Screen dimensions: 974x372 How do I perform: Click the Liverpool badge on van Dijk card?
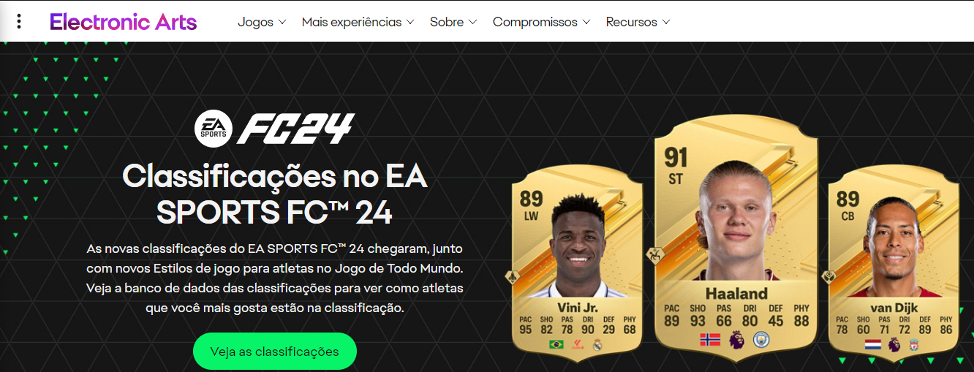[x=913, y=344]
